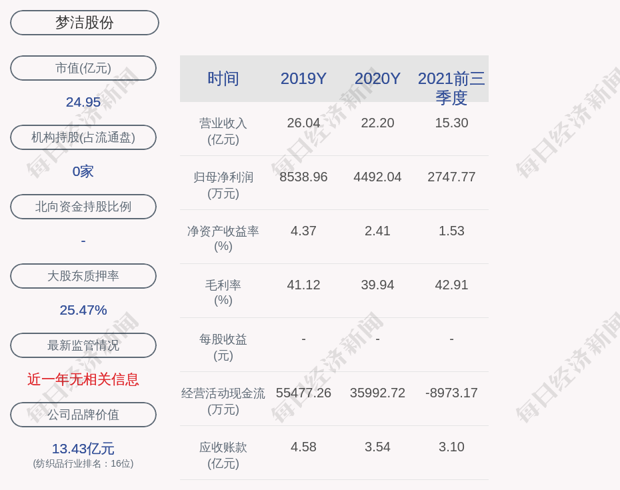Select the 市值(亿元) label
This screenshot has height=490, width=620.
[x=83, y=68]
